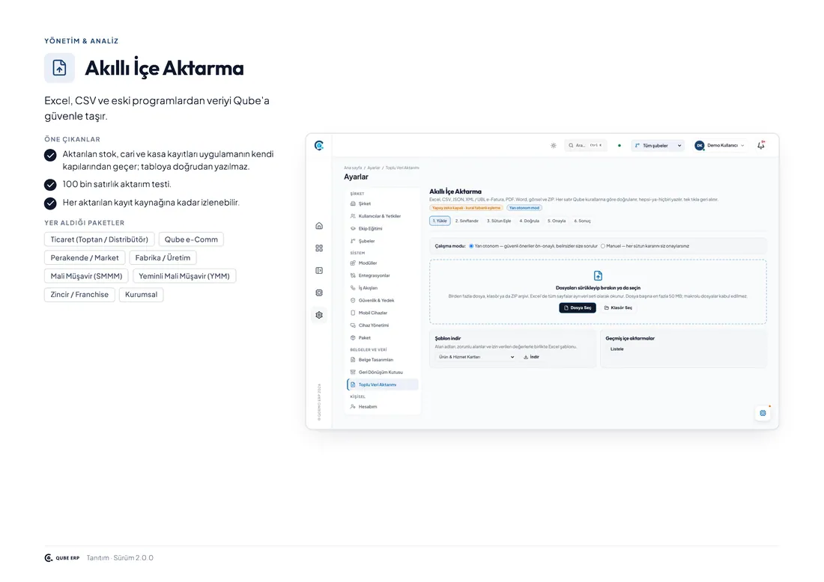824x582 pixels.
Task: Select Toplu Veri Aktarımı in settings menu
Action: [x=383, y=385]
